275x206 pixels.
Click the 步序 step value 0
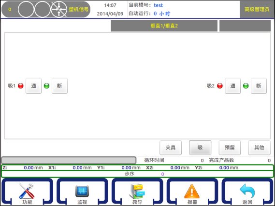[162, 174]
